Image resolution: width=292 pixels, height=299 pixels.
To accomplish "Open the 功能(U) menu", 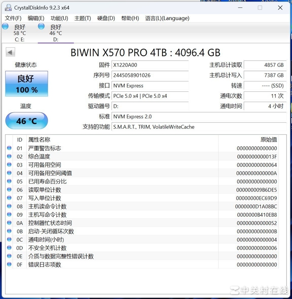I will coord(59,18).
